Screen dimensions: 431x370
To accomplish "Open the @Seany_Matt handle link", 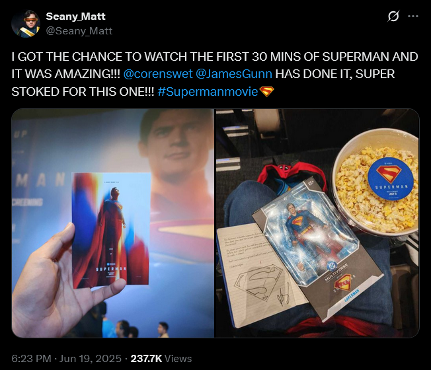I will [x=79, y=31].
